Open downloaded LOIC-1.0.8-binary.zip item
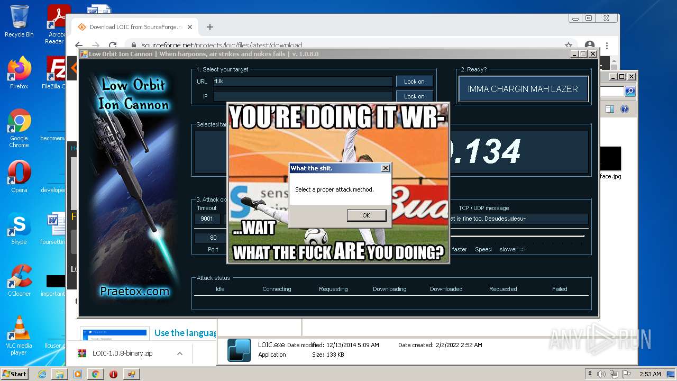The image size is (677, 381). [x=122, y=353]
